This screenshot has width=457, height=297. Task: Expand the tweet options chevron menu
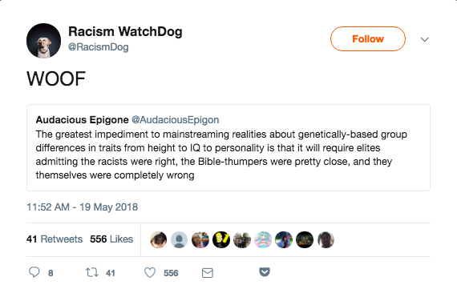tap(425, 39)
